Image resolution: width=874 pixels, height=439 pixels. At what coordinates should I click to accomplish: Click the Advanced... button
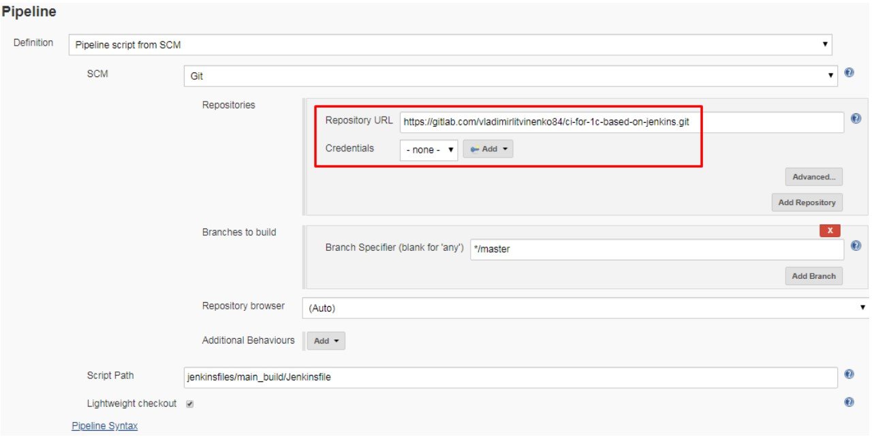click(814, 177)
